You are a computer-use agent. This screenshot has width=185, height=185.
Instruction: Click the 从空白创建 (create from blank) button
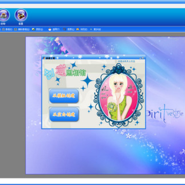pos(64,115)
